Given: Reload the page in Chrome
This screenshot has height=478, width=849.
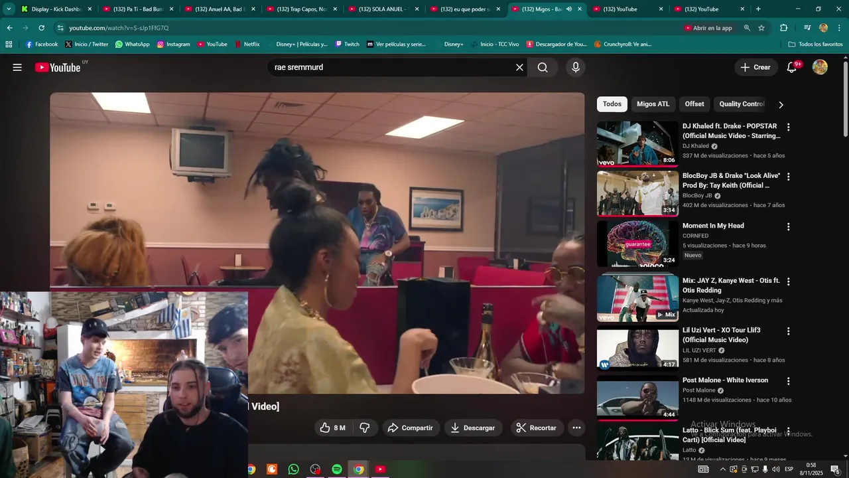Looking at the screenshot, I should pos(41,28).
